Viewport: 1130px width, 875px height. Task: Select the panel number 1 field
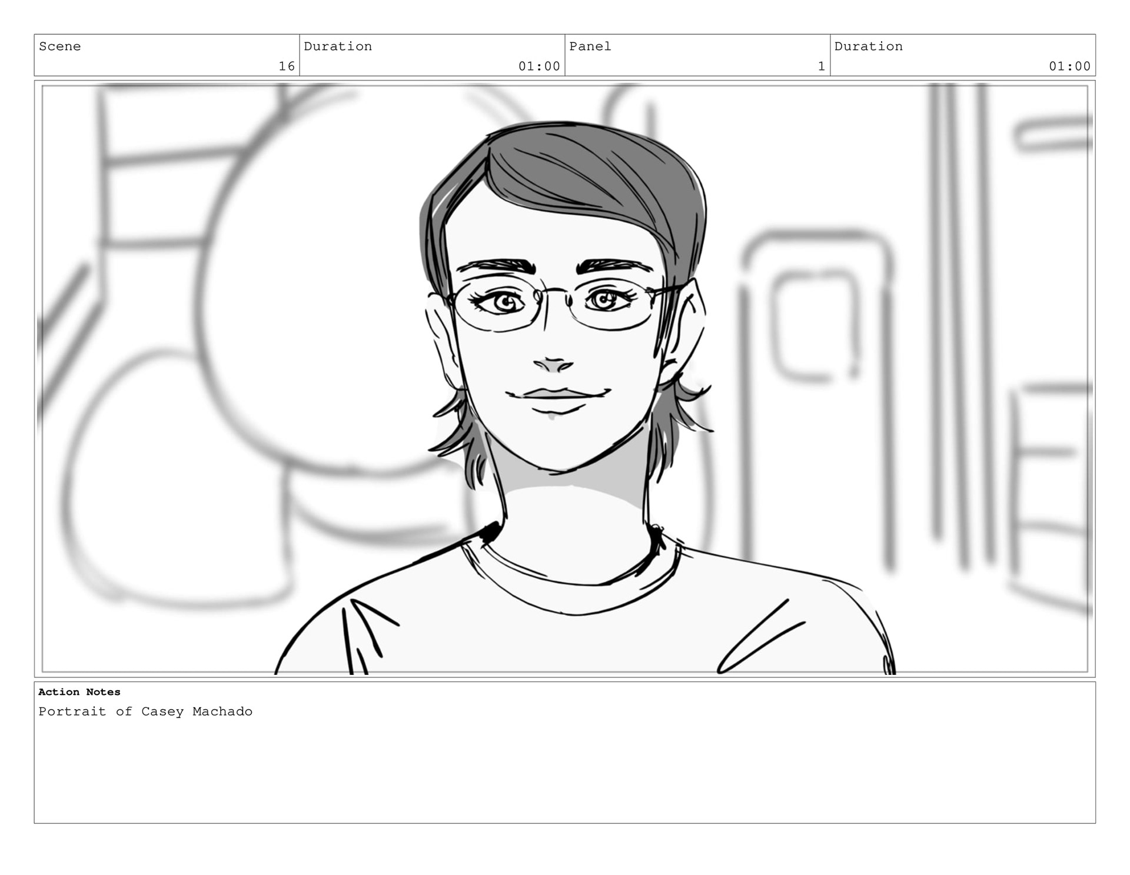pos(821,66)
